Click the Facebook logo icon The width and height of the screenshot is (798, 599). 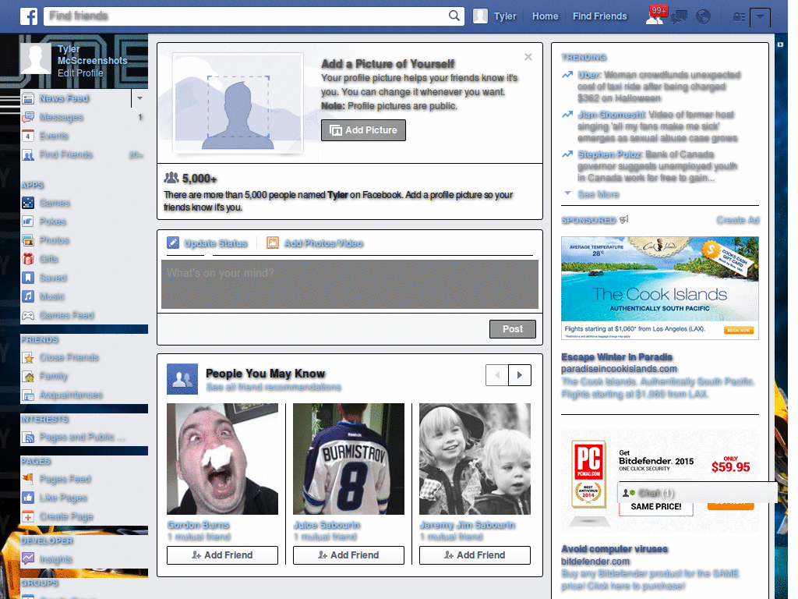click(29, 16)
